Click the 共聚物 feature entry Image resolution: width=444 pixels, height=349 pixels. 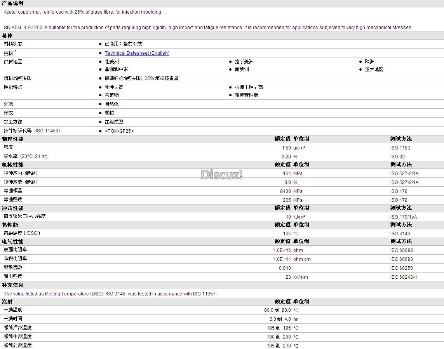(112, 95)
